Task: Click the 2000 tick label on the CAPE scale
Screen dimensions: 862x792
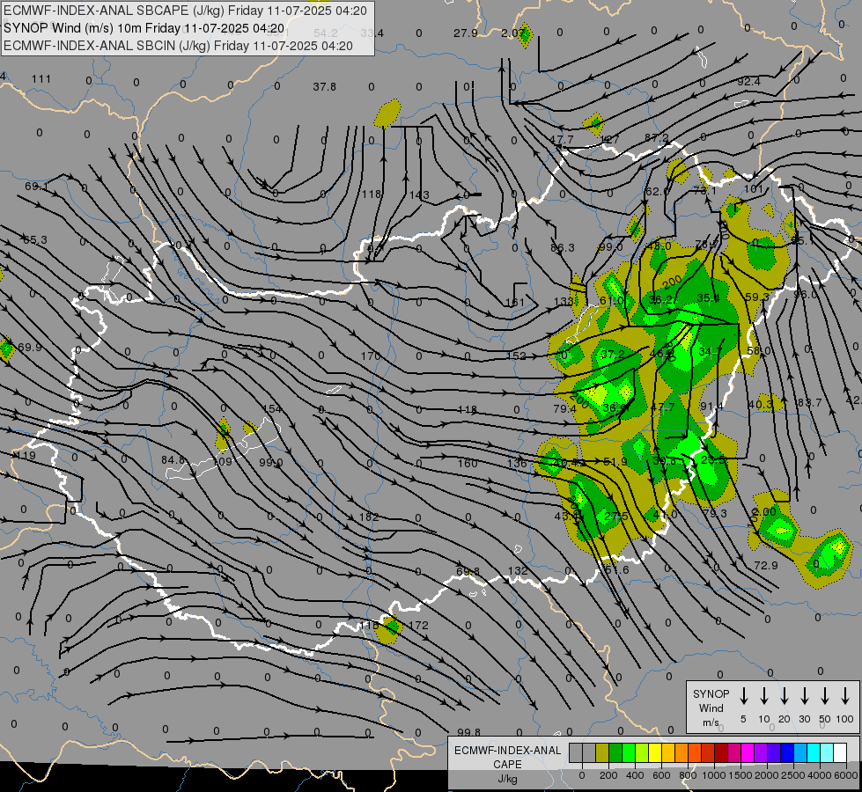Action: coord(767,775)
